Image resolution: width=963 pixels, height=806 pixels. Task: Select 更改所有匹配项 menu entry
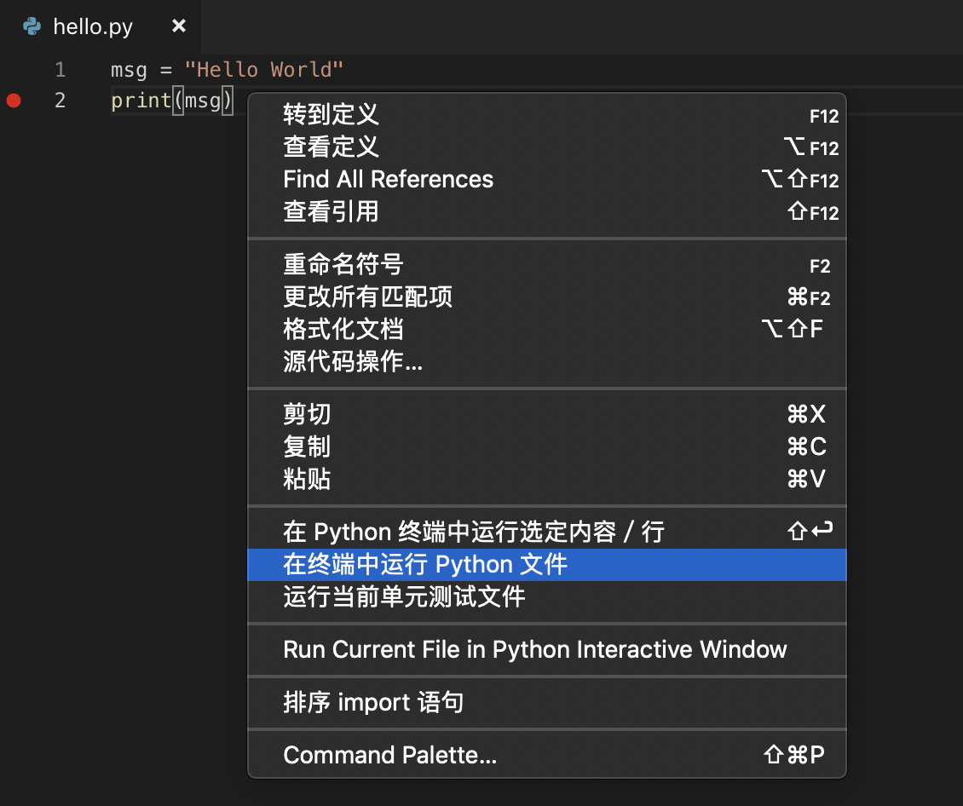click(x=546, y=297)
